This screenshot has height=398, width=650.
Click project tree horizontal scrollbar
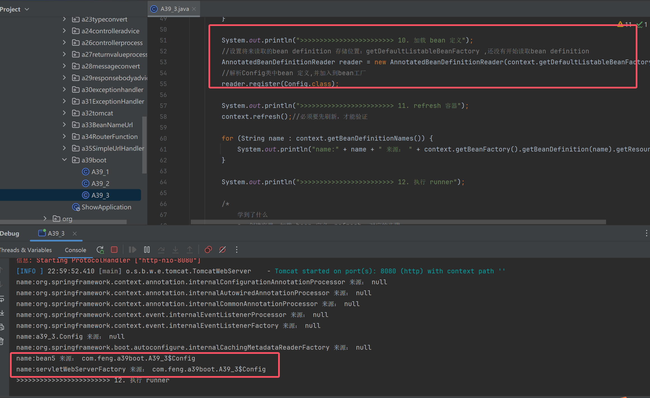[x=63, y=222]
